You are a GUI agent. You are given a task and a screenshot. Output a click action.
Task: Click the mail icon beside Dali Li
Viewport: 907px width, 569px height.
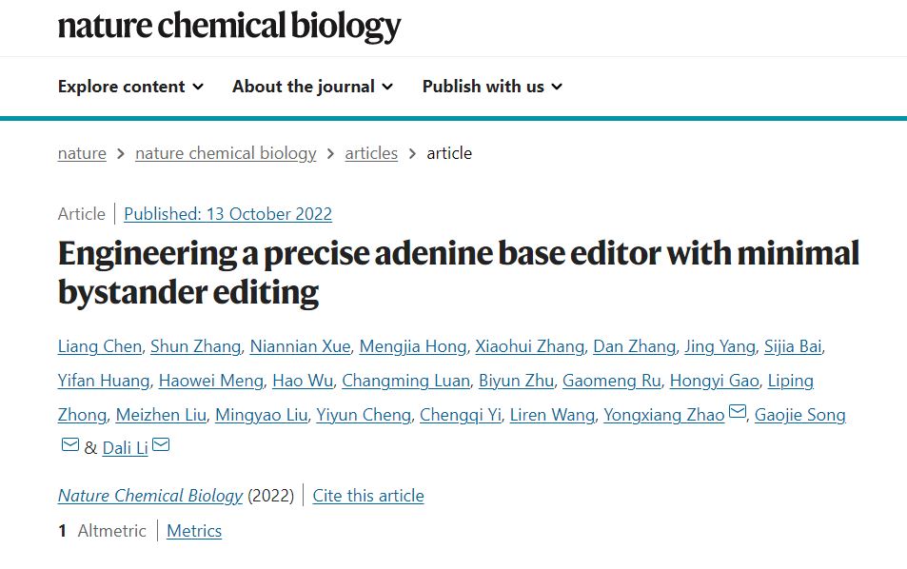(161, 445)
